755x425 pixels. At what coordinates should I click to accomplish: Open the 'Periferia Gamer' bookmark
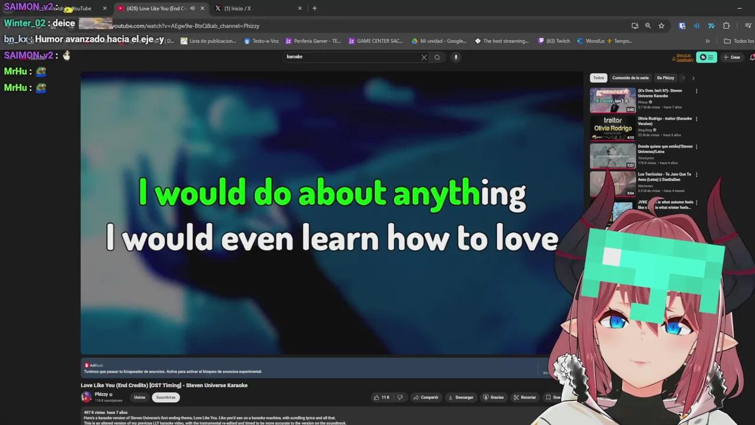click(x=313, y=41)
